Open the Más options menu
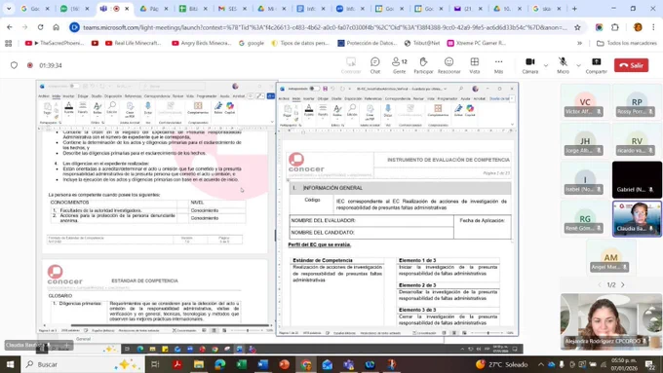 pyautogui.click(x=498, y=65)
